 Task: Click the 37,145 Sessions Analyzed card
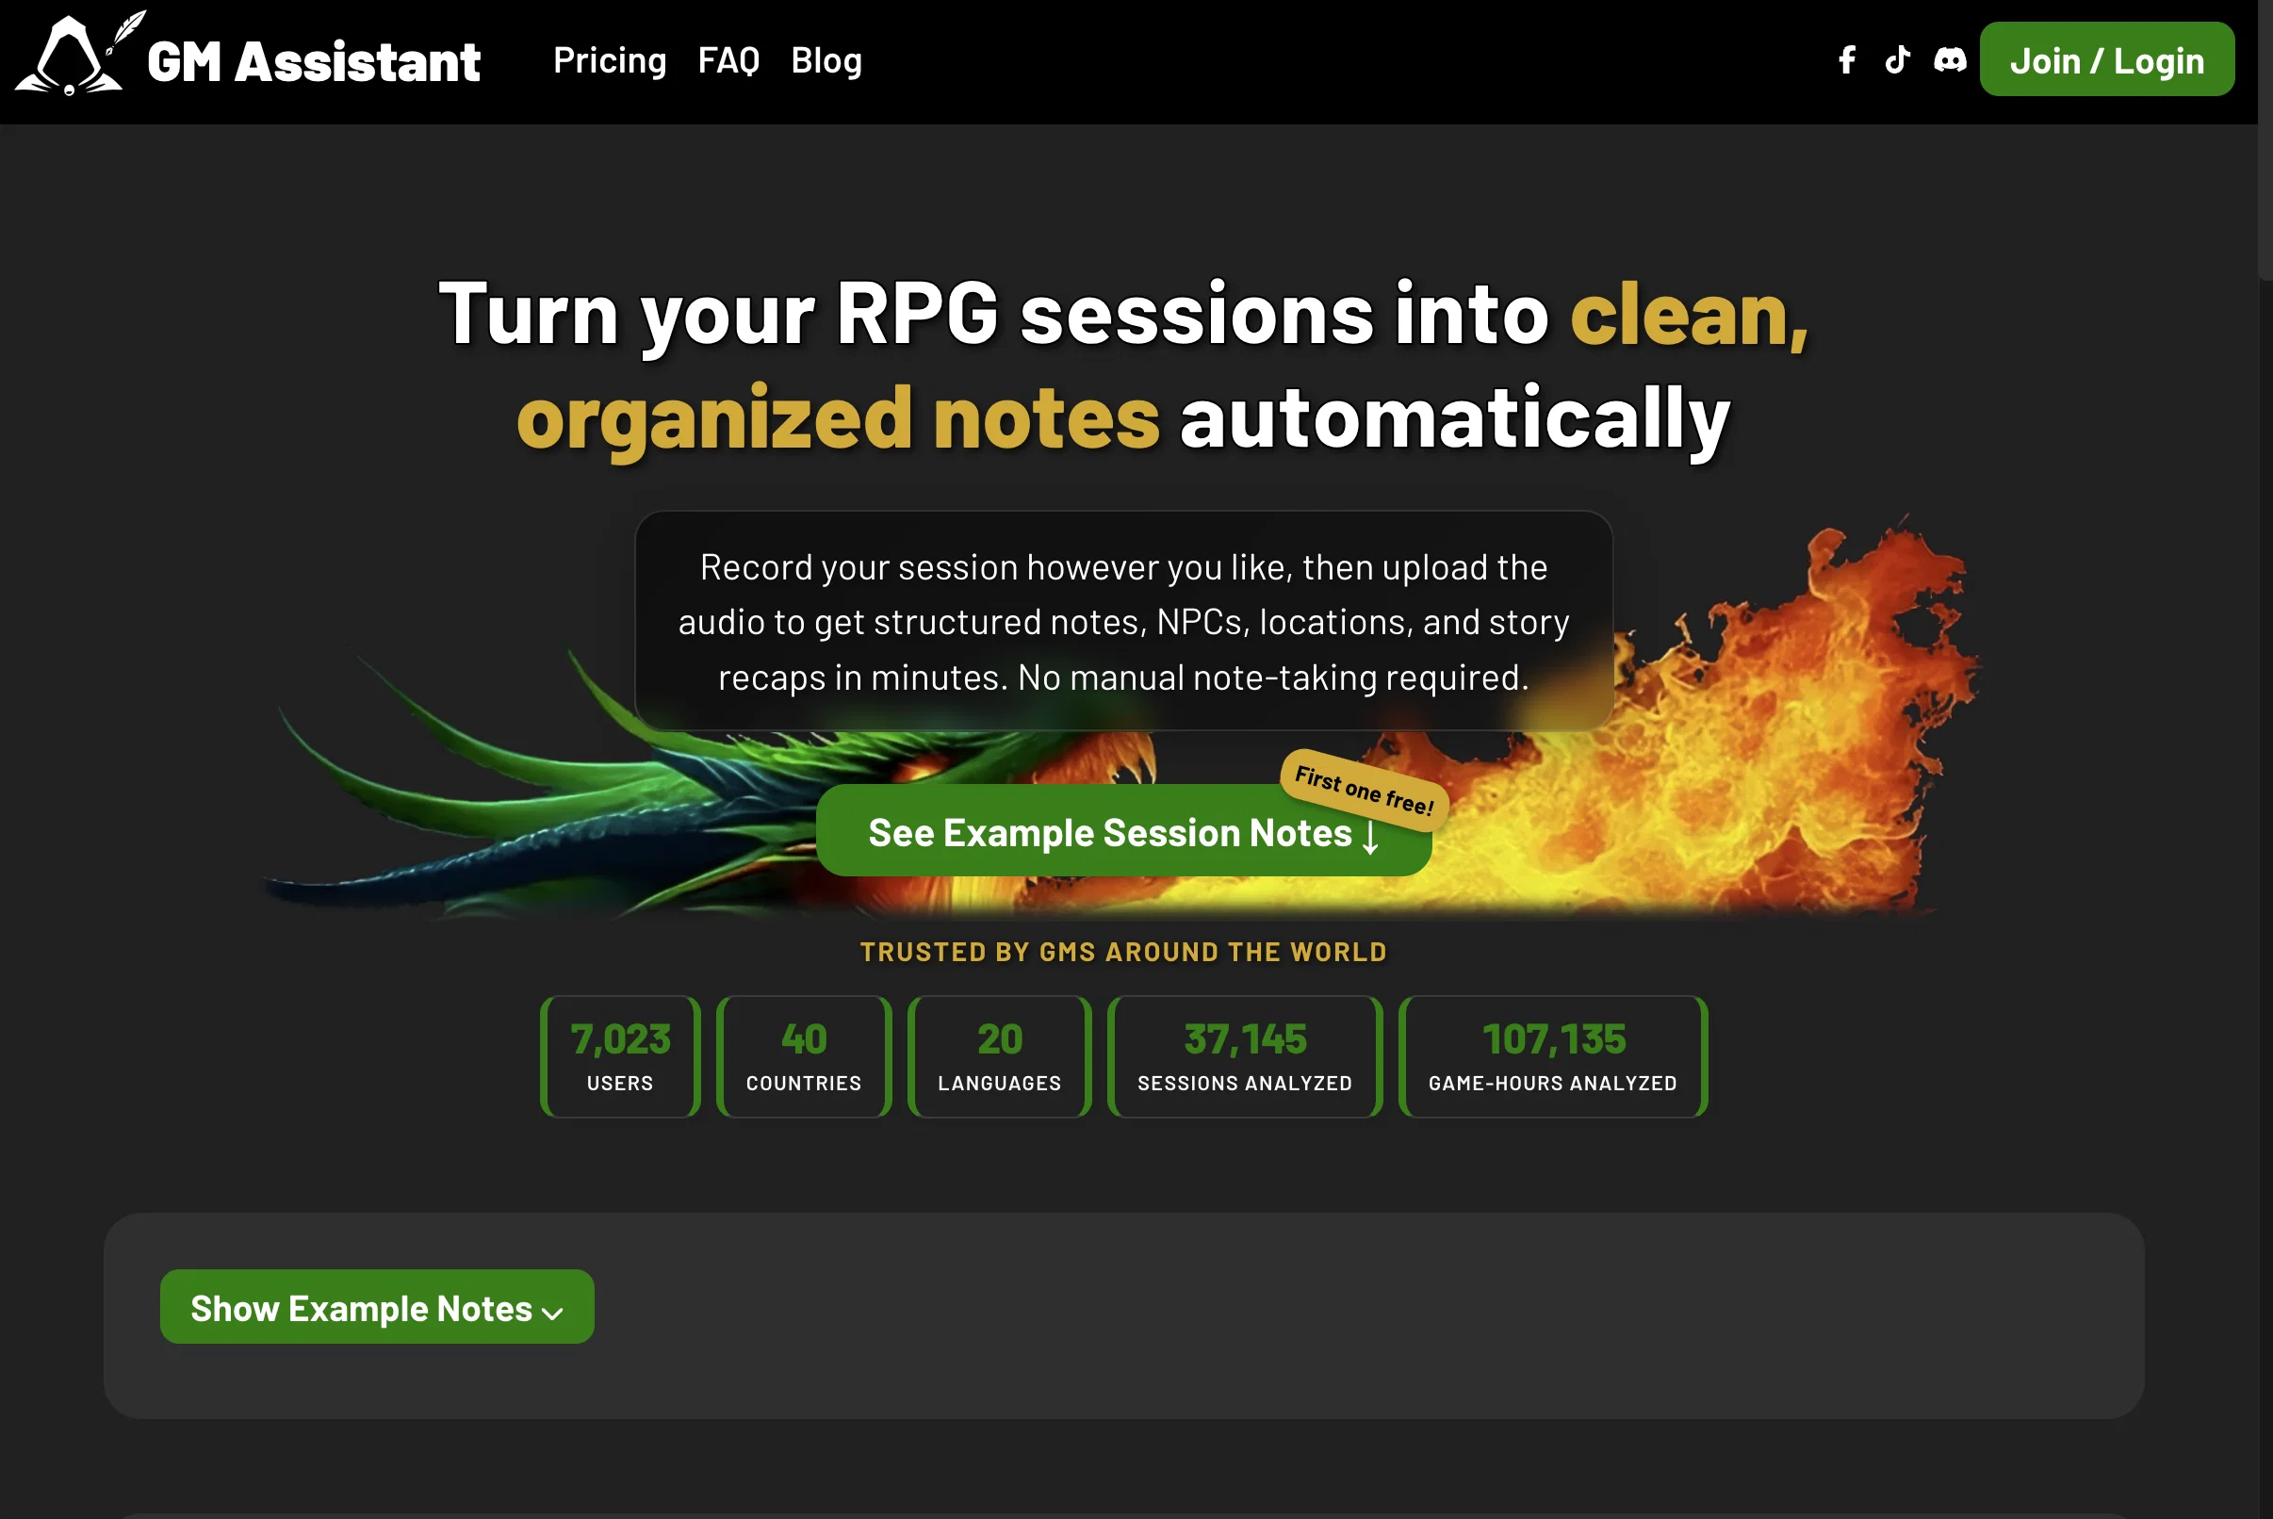click(x=1245, y=1057)
